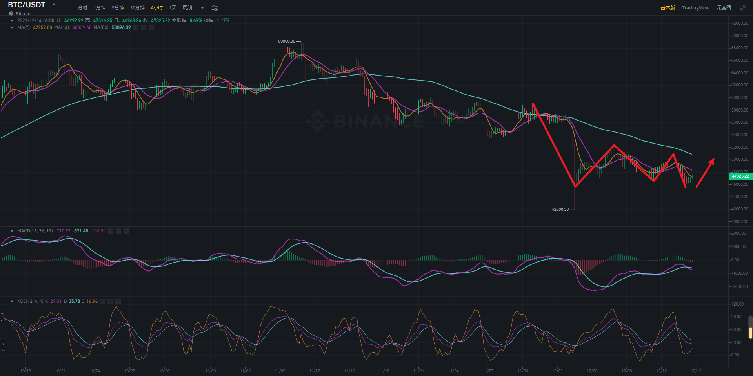Viewport: 753px width, 376px height.
Task: Open the additional time intervals dropdown arrow
Action: (x=202, y=8)
